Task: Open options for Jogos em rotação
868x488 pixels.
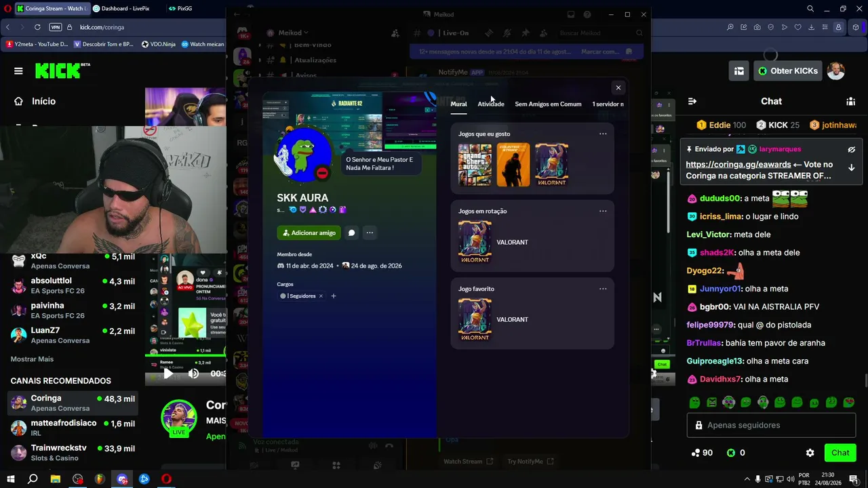Action: coord(603,211)
